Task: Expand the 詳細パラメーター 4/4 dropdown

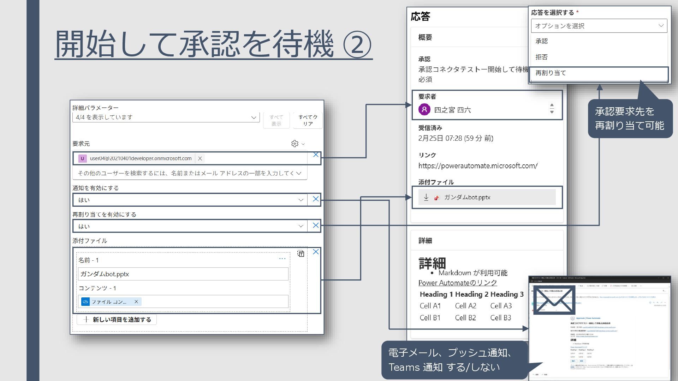Action: click(254, 117)
